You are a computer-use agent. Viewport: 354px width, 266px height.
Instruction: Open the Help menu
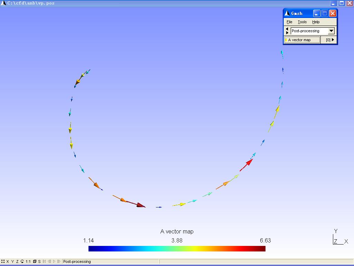[x=316, y=22]
